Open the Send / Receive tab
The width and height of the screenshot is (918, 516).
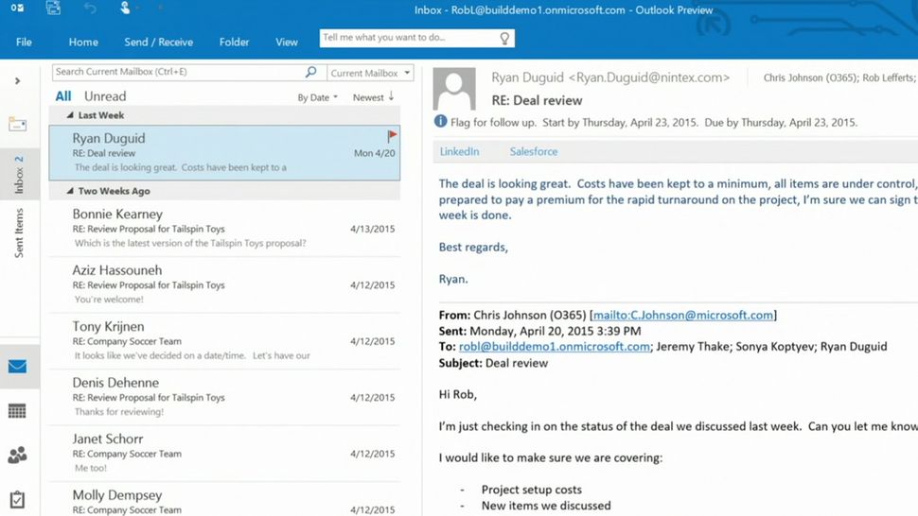click(x=159, y=43)
